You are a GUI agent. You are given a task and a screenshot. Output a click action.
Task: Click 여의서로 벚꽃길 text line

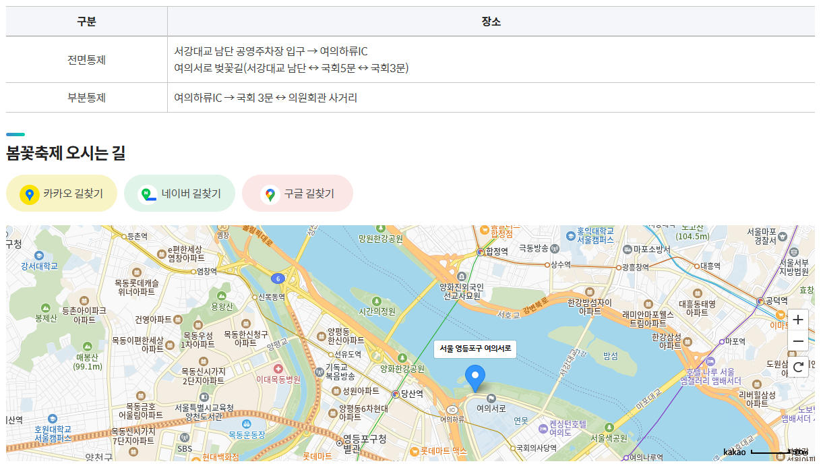[x=291, y=68]
